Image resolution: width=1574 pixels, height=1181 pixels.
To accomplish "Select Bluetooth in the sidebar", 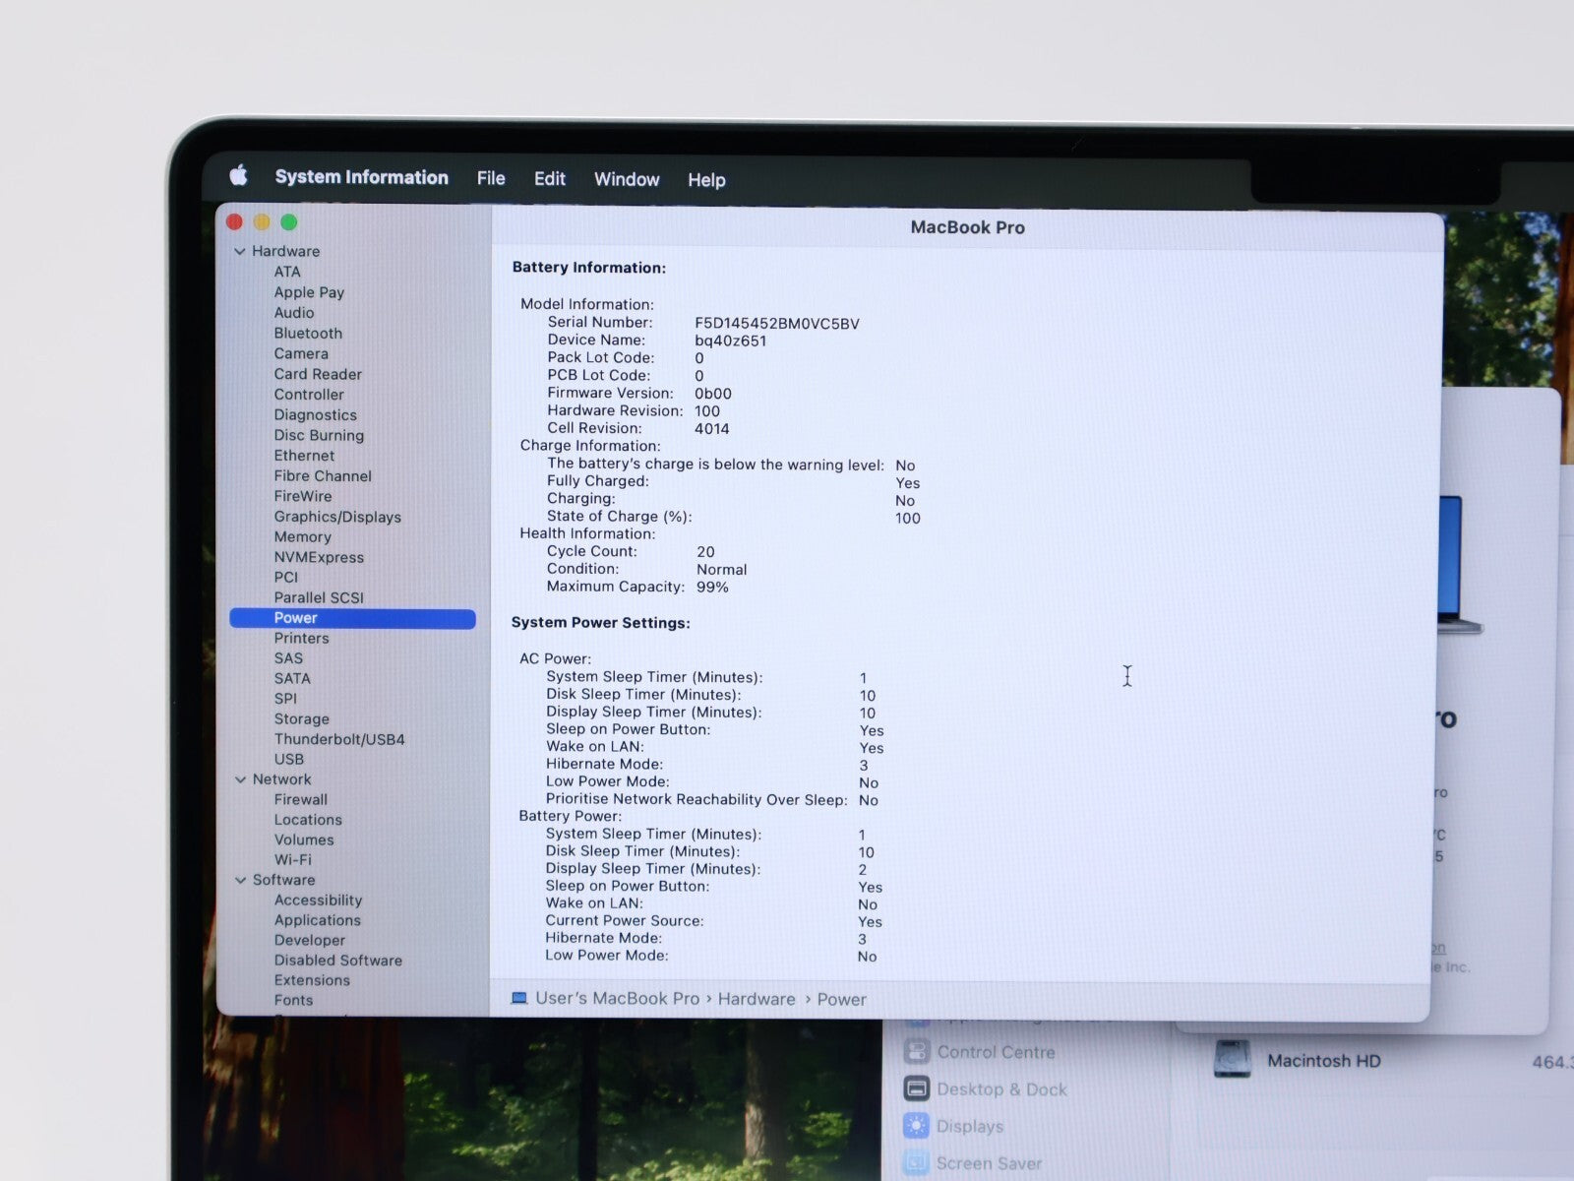I will 308,334.
